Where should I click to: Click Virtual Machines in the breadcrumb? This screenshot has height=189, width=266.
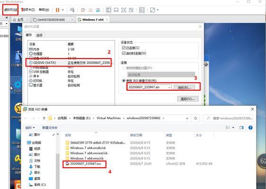[109, 118]
